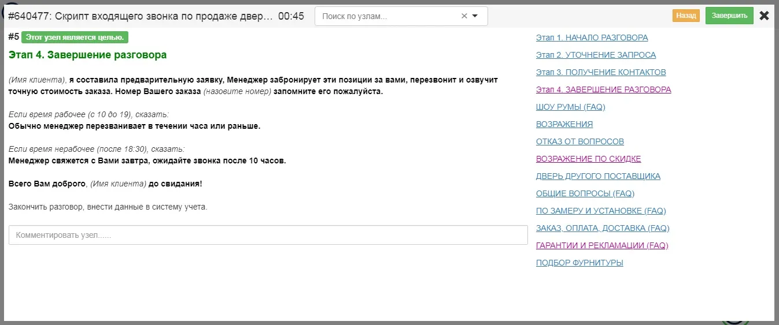779x325 pixels.
Task: Click the Комментировать узел comment field
Action: click(268, 235)
